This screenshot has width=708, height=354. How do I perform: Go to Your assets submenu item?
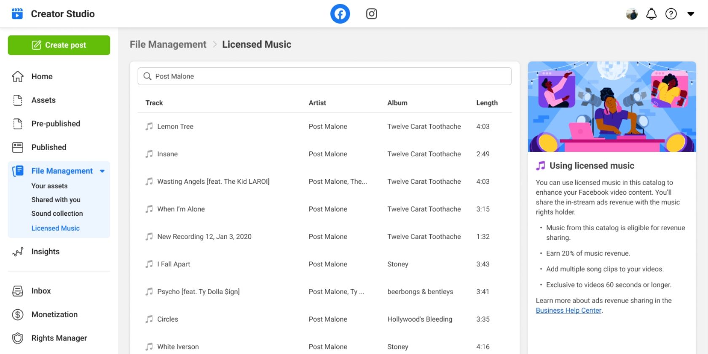[49, 186]
